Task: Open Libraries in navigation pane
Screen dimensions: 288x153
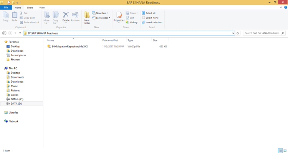Action: tap(11, 112)
